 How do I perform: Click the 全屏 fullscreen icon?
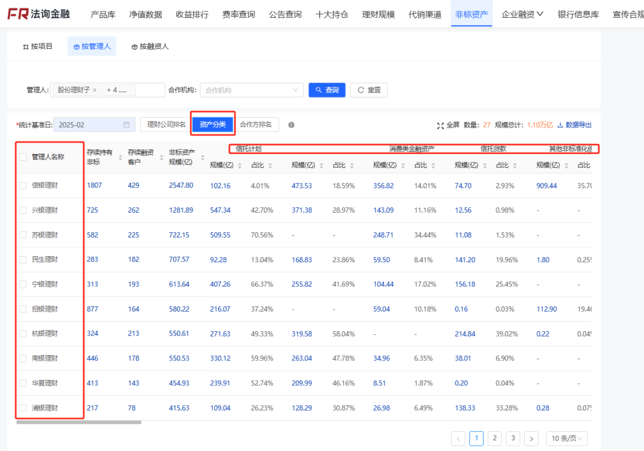coord(439,125)
